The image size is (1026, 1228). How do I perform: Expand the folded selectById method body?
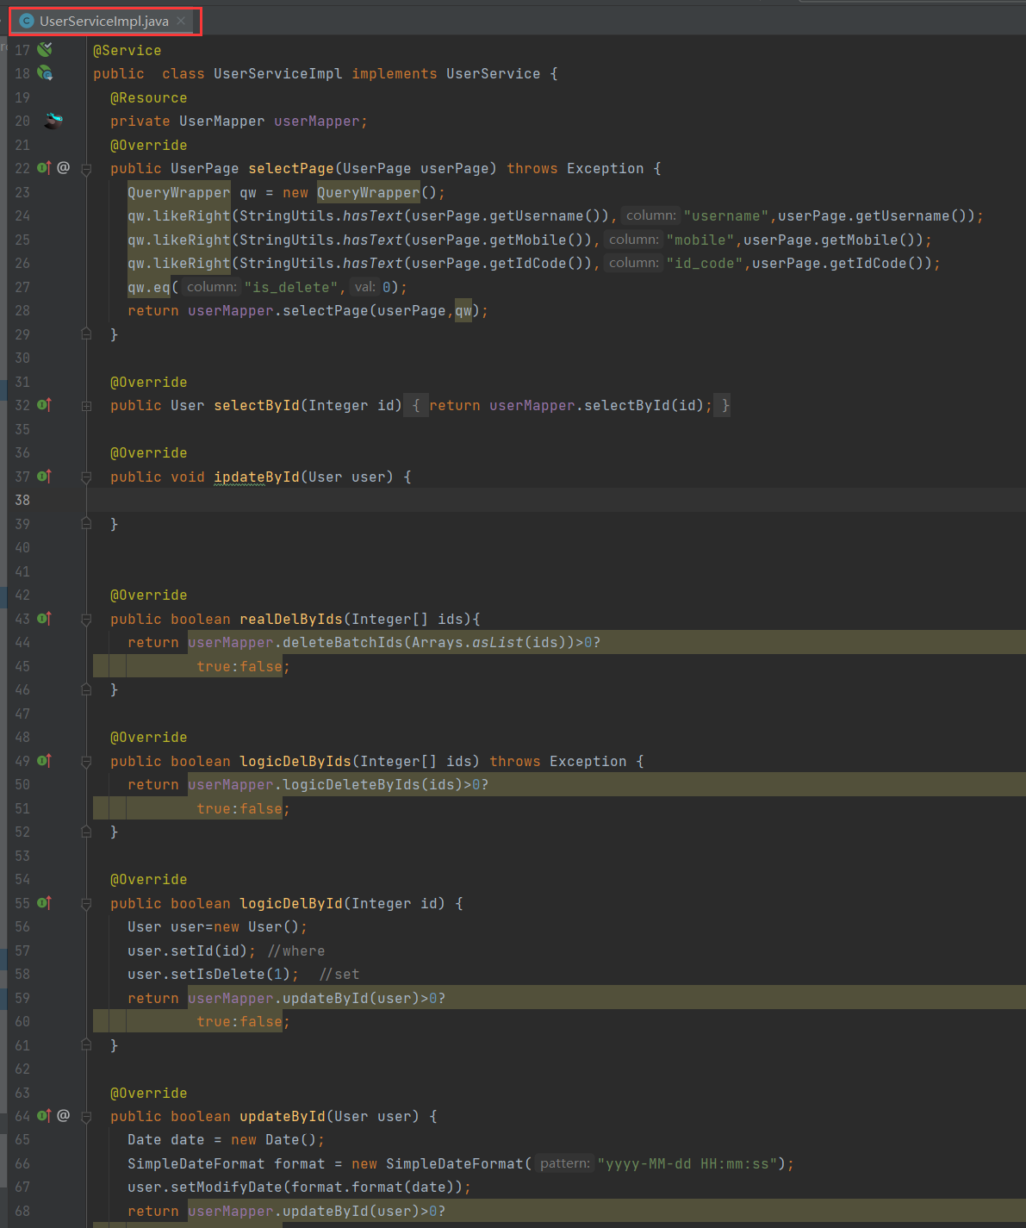tap(86, 406)
